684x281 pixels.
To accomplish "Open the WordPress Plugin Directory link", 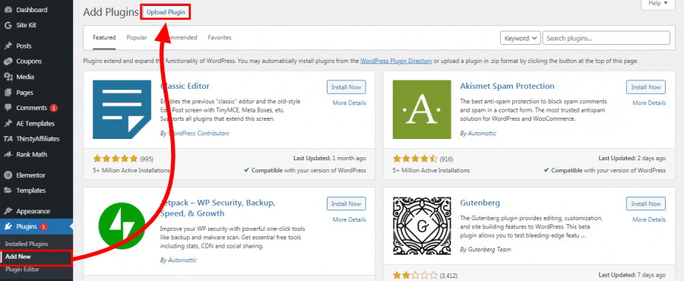I will (x=396, y=61).
